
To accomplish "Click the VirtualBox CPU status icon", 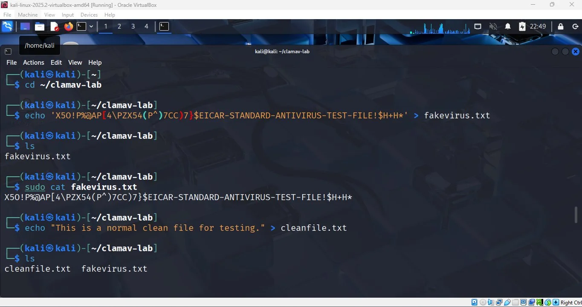I will pos(540,302).
